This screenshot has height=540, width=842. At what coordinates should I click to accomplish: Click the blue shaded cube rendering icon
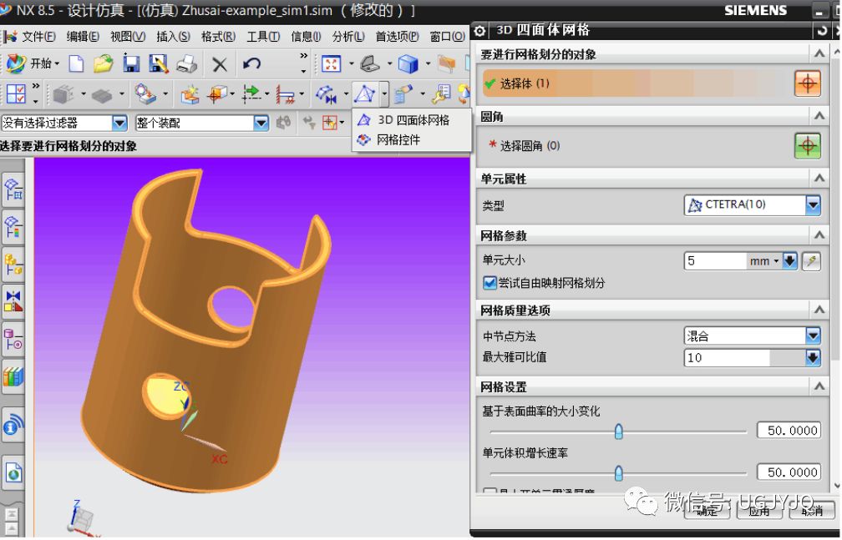[408, 64]
